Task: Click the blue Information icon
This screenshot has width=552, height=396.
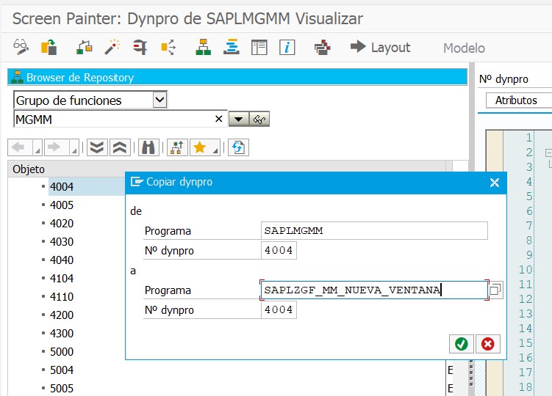Action: (x=287, y=47)
